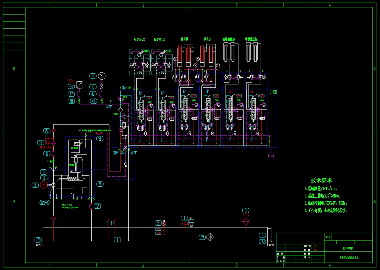Click balloon number 15

(x=93, y=76)
